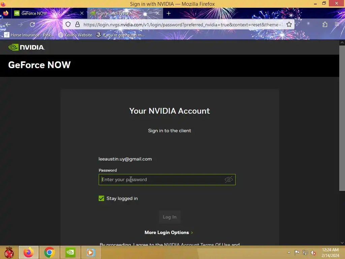Click the GeForce NOW heading
This screenshot has width=345, height=259.
click(39, 65)
